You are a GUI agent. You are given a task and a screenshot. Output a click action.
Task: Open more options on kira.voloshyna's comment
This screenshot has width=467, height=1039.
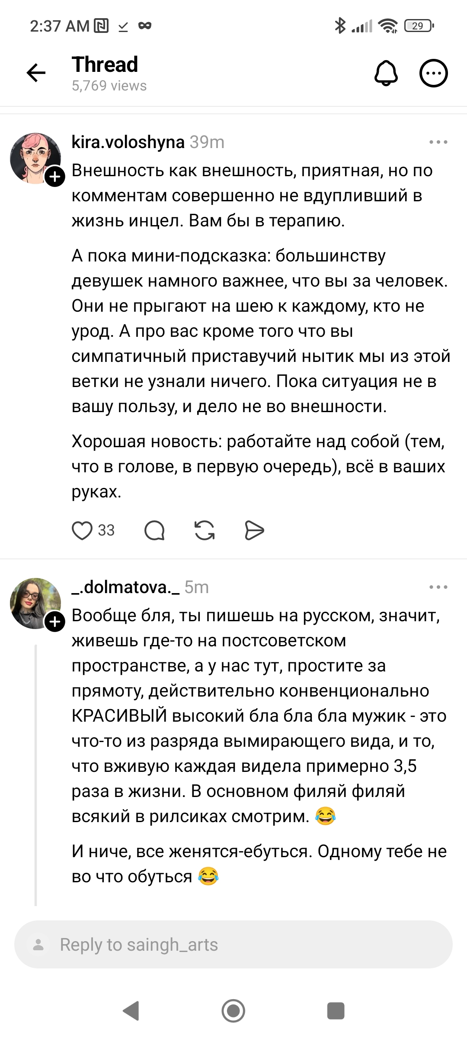pos(438,142)
